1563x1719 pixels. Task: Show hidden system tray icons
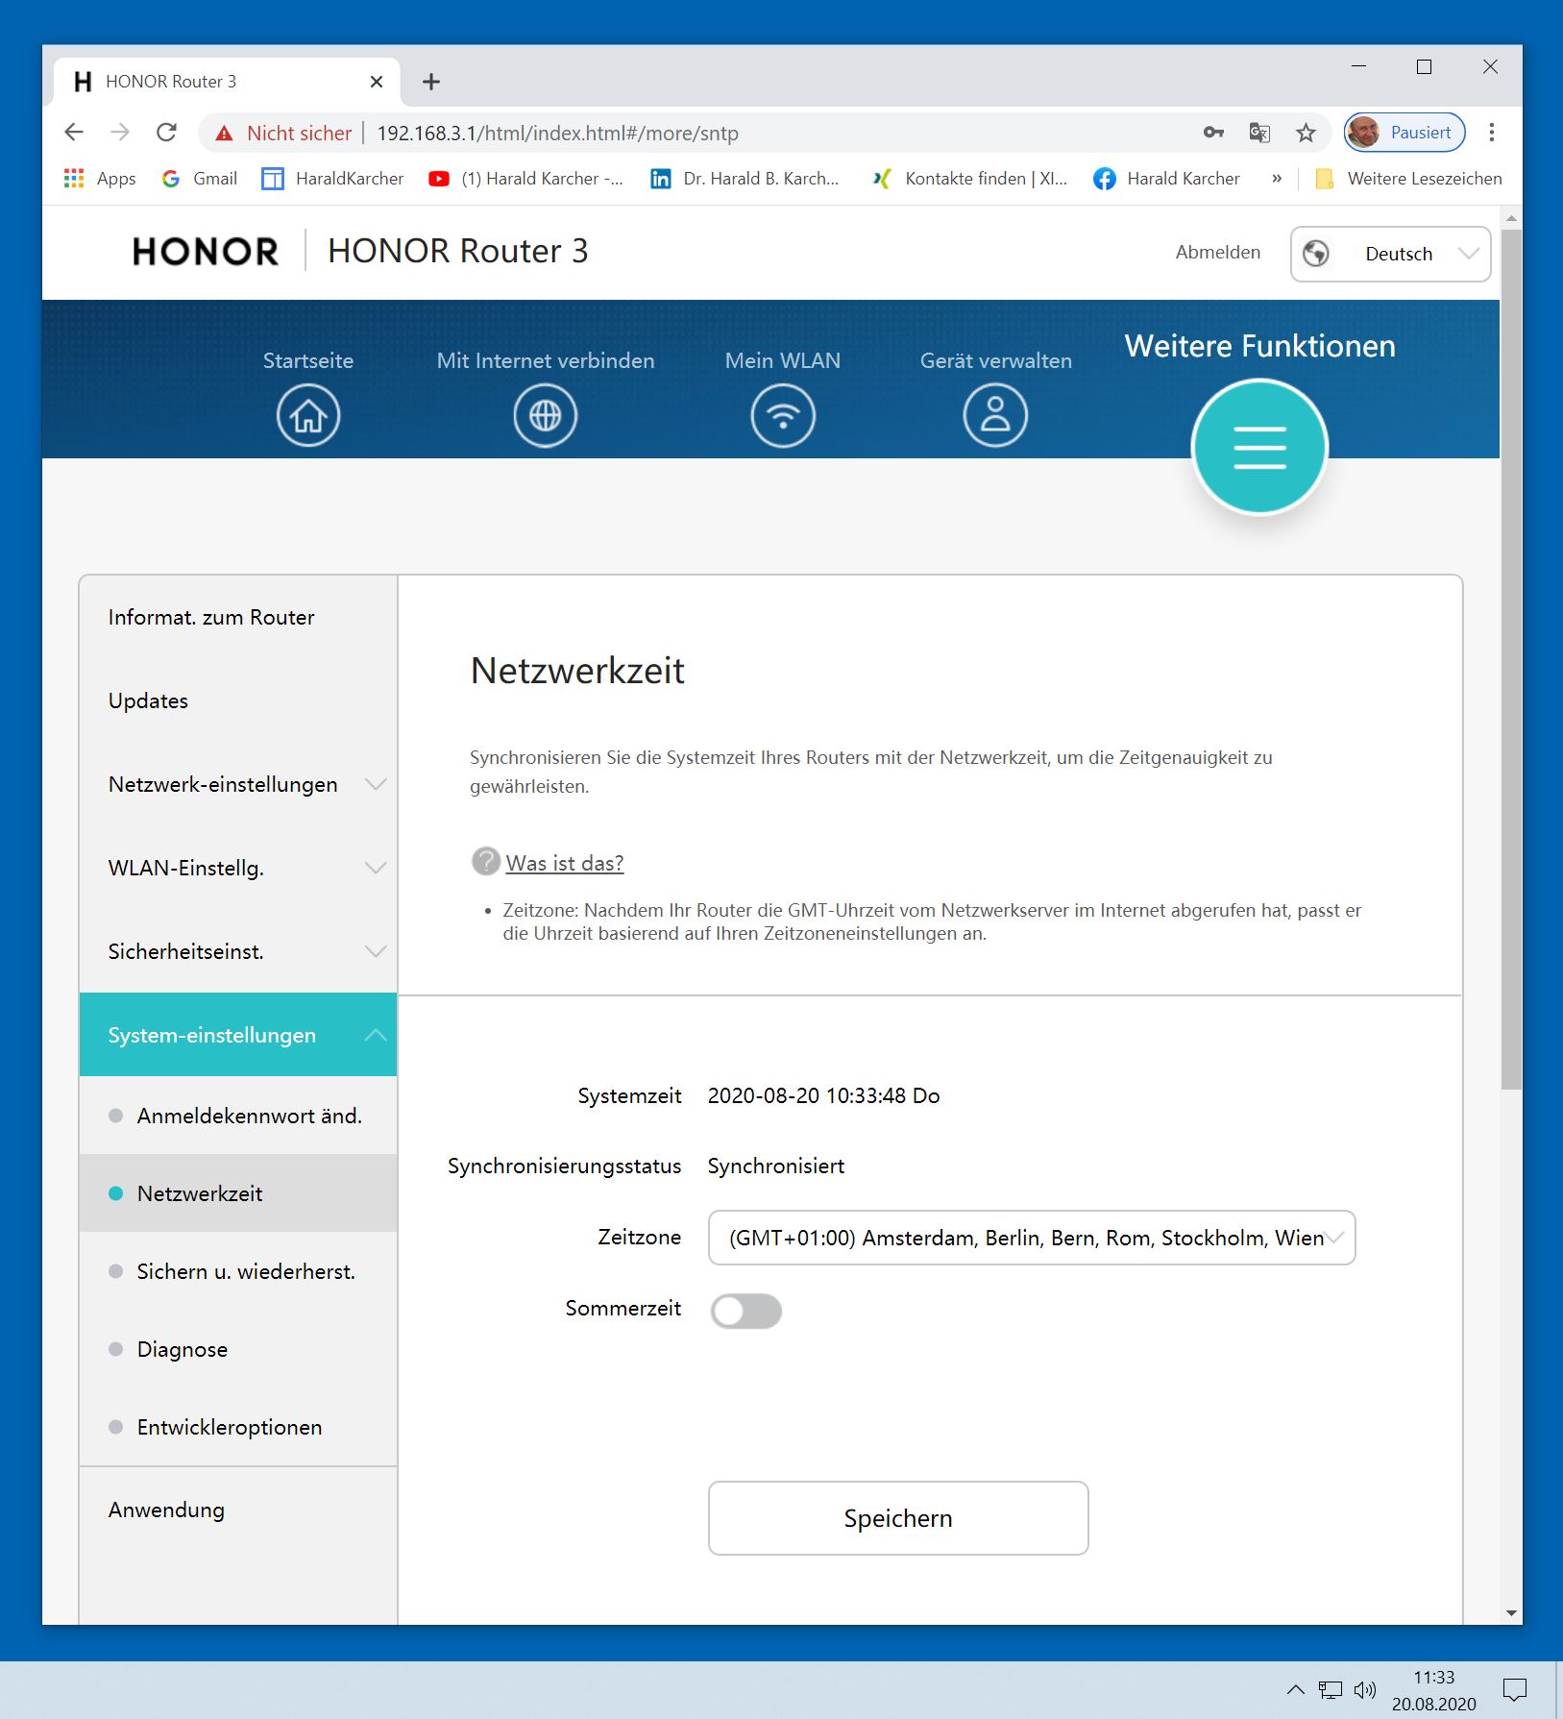click(1295, 1689)
